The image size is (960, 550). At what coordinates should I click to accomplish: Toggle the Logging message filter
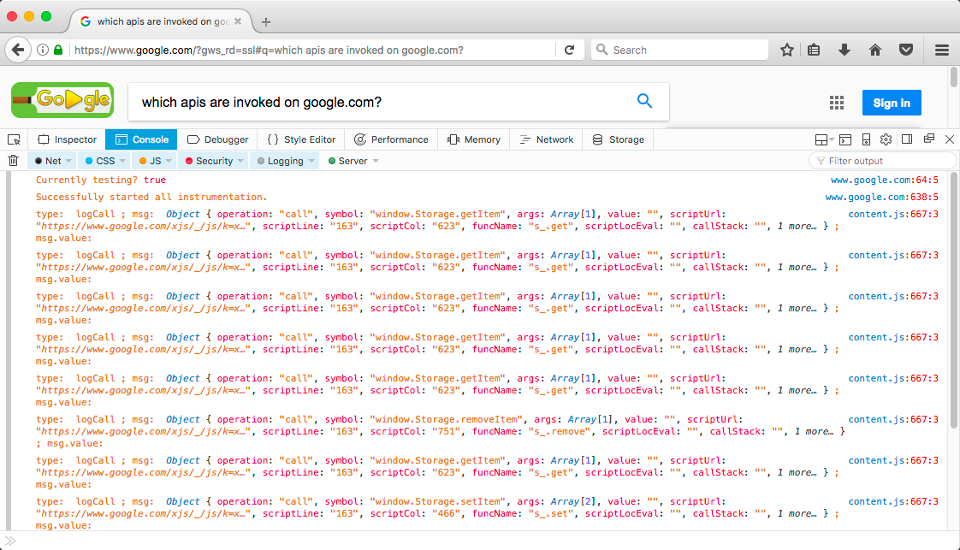(x=281, y=161)
